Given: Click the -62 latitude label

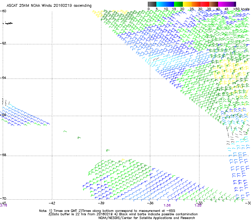Looking at the screenshot, I should 3,43.
